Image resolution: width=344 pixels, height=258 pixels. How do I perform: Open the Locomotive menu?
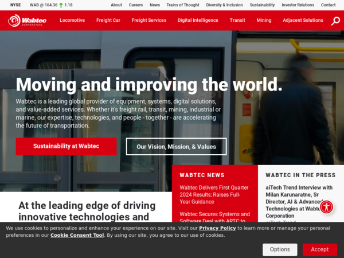(x=72, y=20)
